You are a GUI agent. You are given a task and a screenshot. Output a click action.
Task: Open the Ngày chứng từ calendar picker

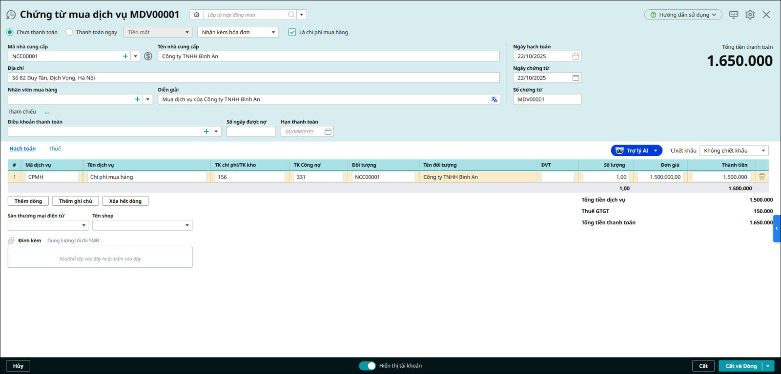click(575, 78)
